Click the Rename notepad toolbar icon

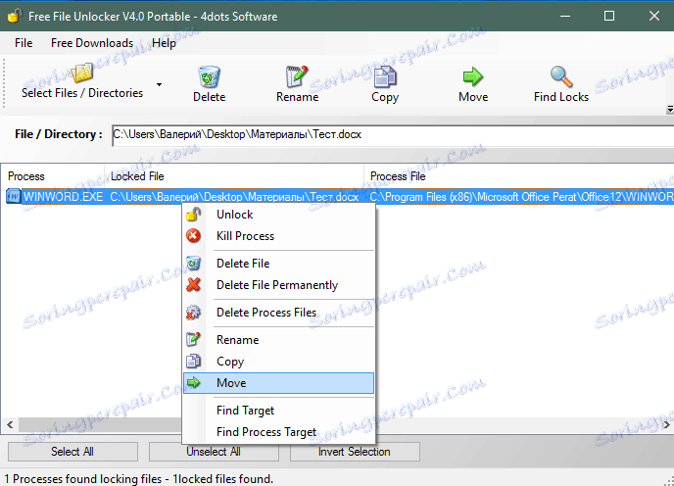point(297,77)
